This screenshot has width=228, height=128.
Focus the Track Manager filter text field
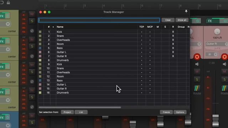(99, 20)
